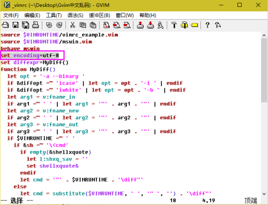Screen dimensions: 268x205
Task: Click the text 'vimrc_example.vim' on line one
Action: click(x=90, y=35)
